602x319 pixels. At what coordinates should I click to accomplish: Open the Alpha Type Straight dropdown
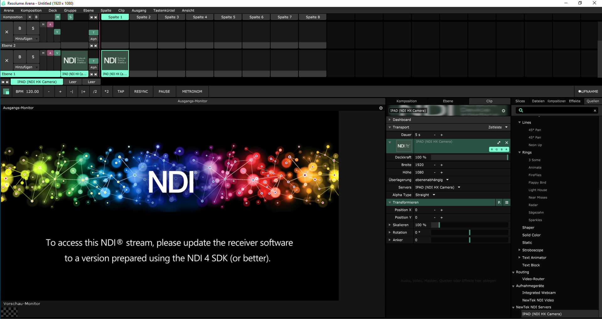434,195
